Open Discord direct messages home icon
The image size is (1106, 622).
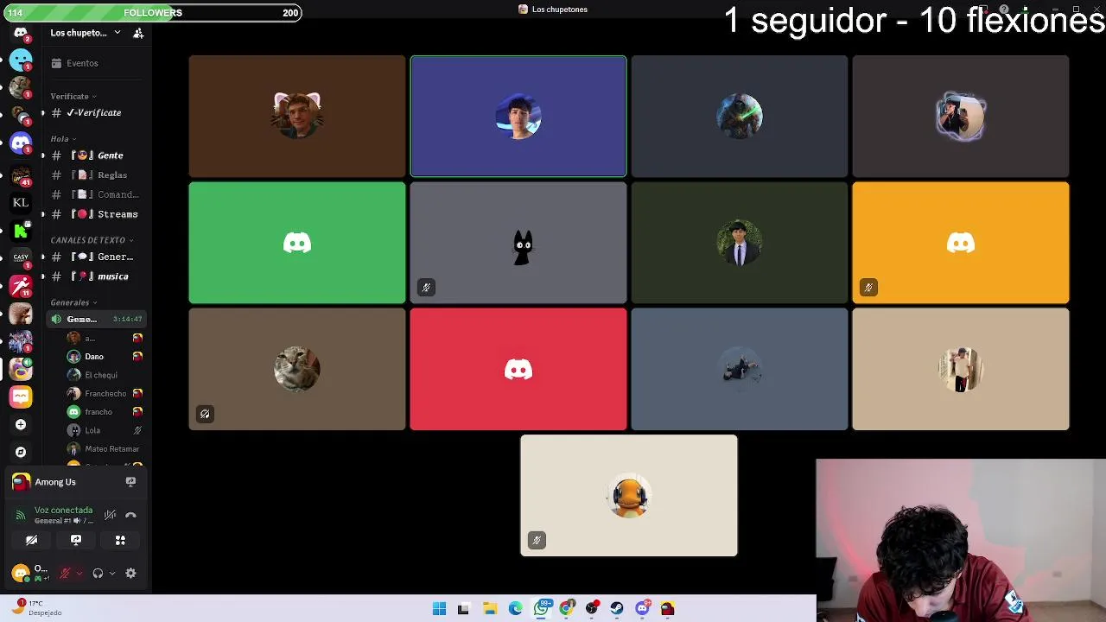pyautogui.click(x=21, y=33)
